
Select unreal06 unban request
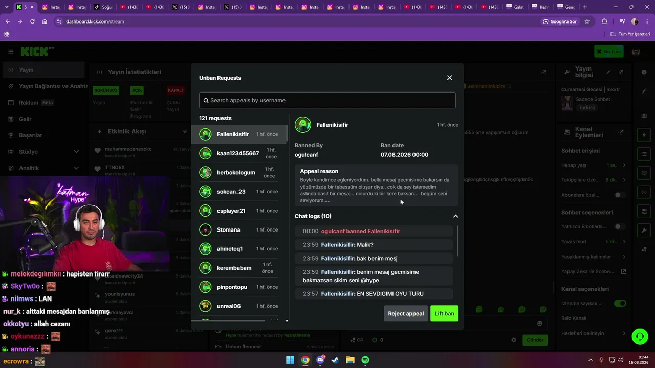[239, 306]
